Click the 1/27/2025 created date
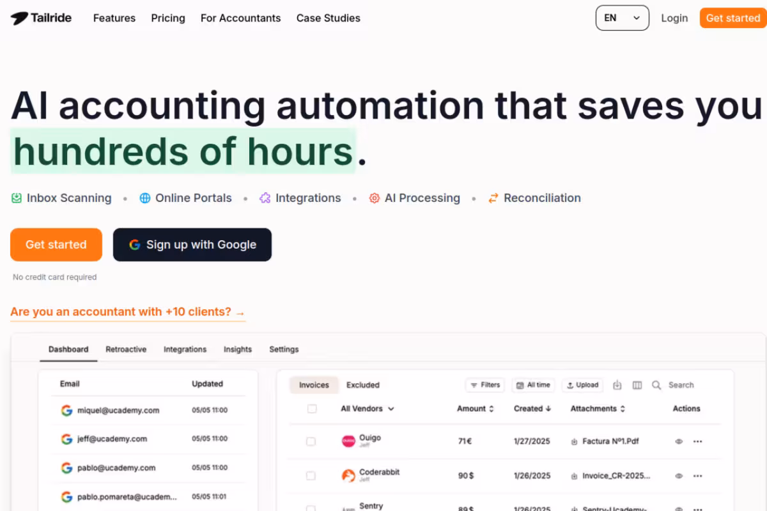The height and width of the screenshot is (511, 767). tap(532, 441)
